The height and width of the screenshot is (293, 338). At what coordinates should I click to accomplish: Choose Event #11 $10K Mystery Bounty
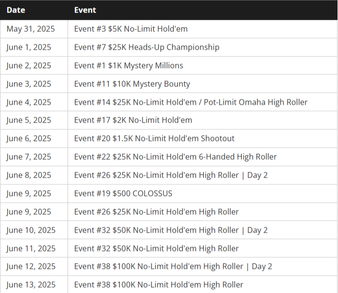click(132, 84)
